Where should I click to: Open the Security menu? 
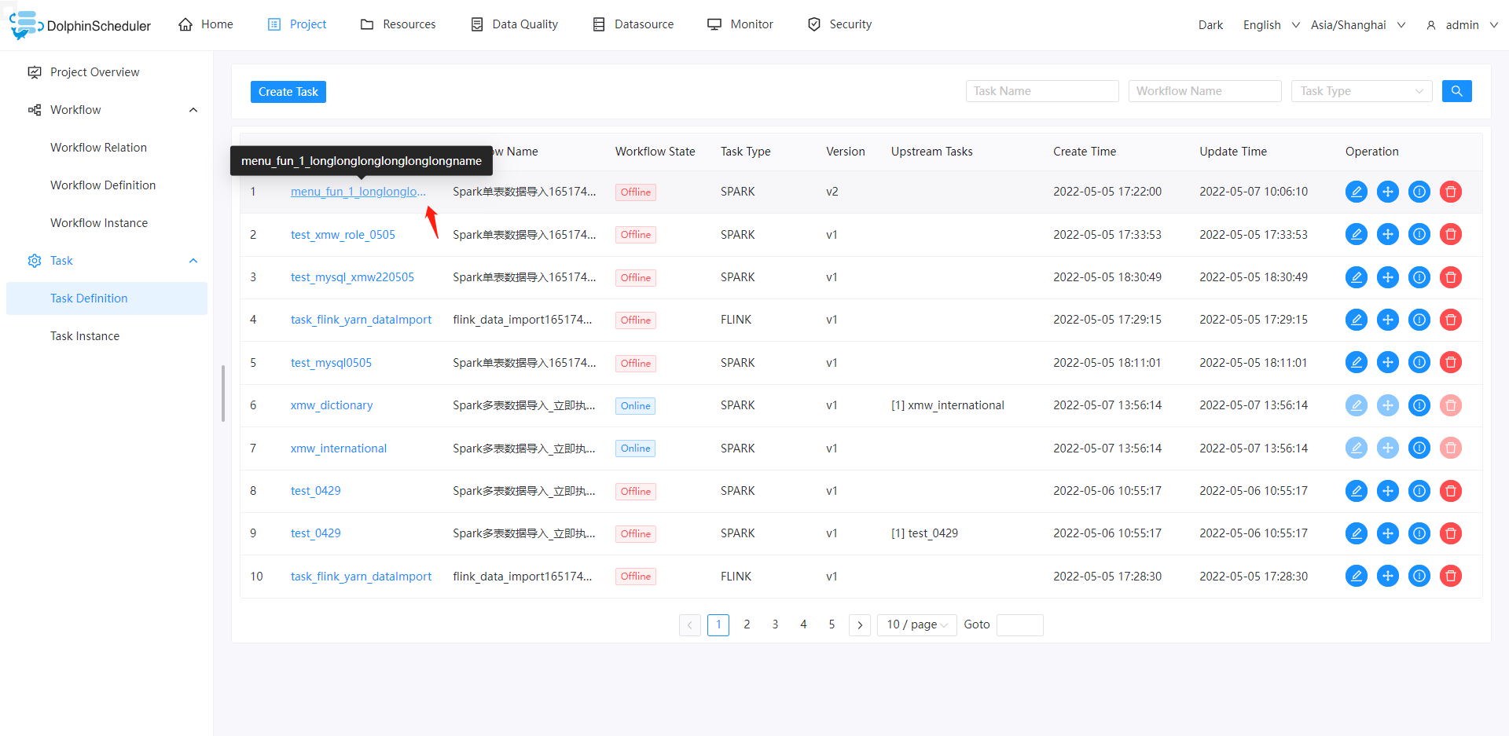point(839,24)
